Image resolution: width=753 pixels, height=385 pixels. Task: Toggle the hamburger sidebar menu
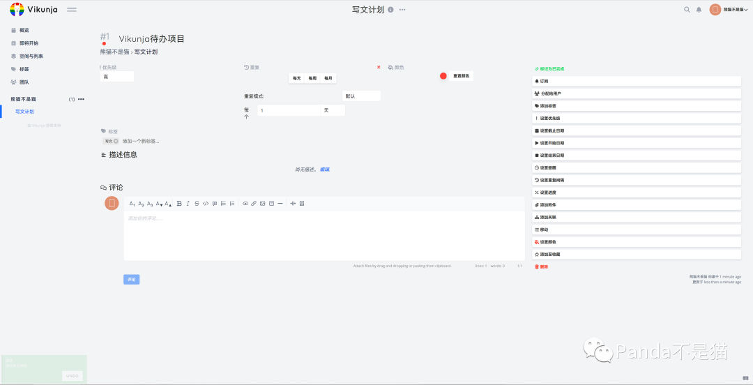tap(72, 10)
